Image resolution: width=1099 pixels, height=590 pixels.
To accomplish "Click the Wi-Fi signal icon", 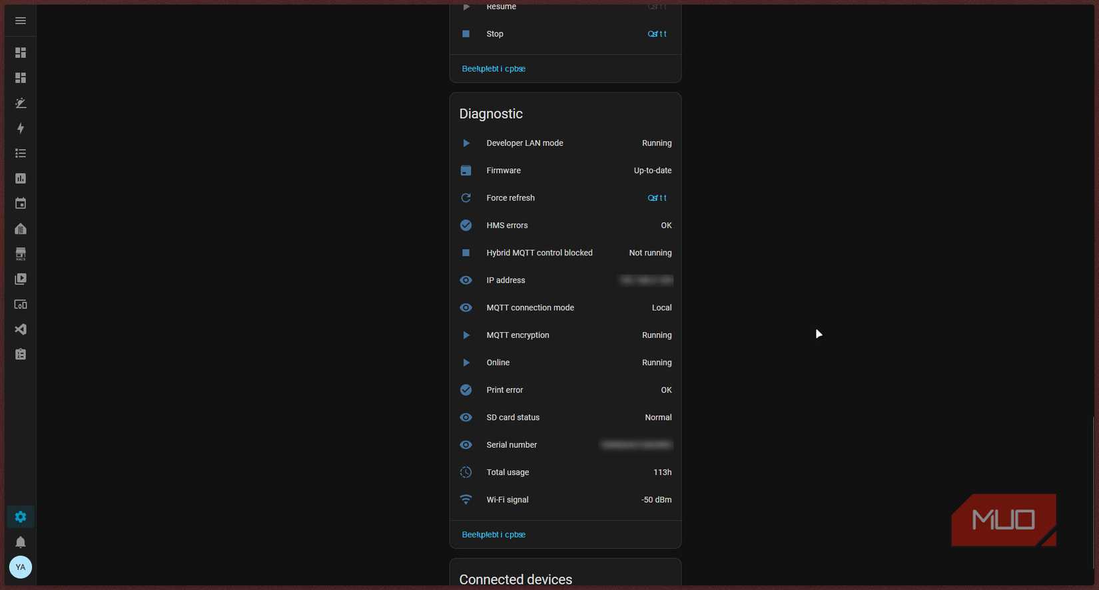I will [466, 500].
